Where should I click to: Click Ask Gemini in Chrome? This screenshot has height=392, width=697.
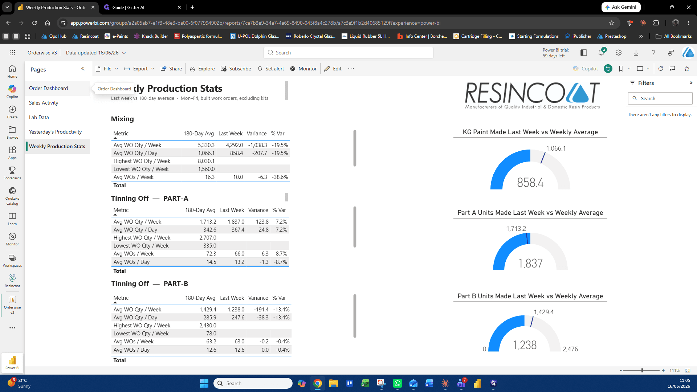click(621, 7)
